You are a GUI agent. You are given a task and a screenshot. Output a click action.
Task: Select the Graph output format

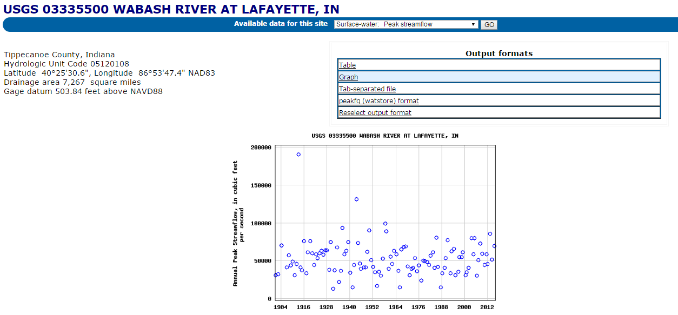(348, 77)
